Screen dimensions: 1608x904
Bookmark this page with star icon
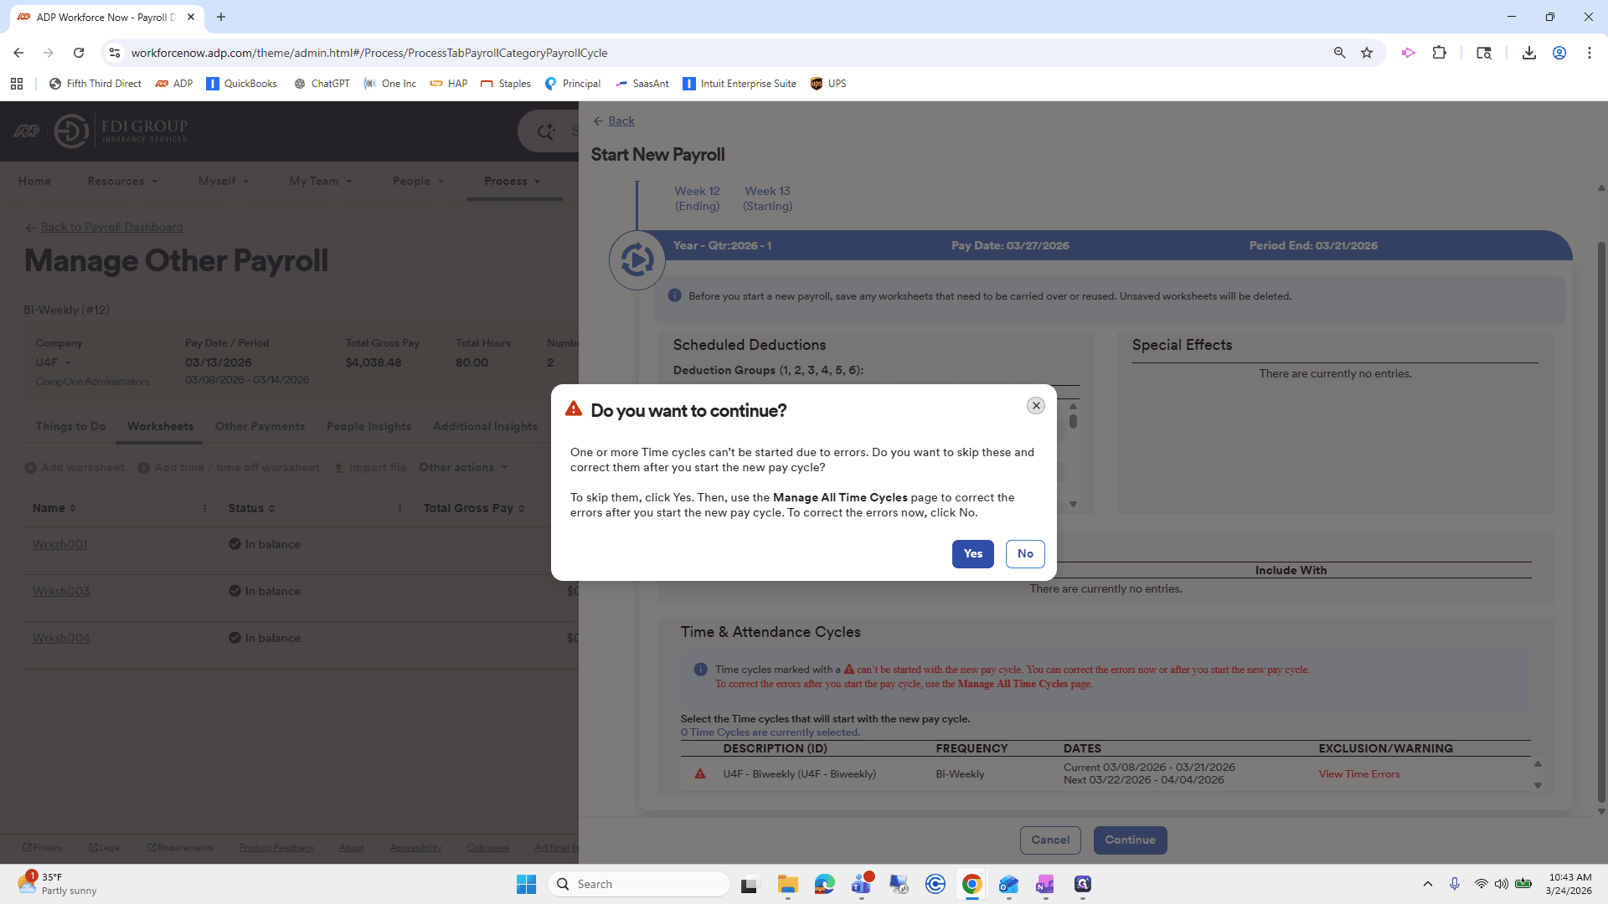coord(1367,53)
